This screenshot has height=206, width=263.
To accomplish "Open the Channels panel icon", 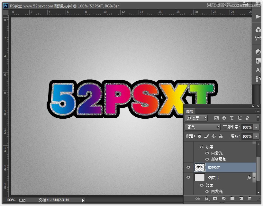I will [258, 30].
